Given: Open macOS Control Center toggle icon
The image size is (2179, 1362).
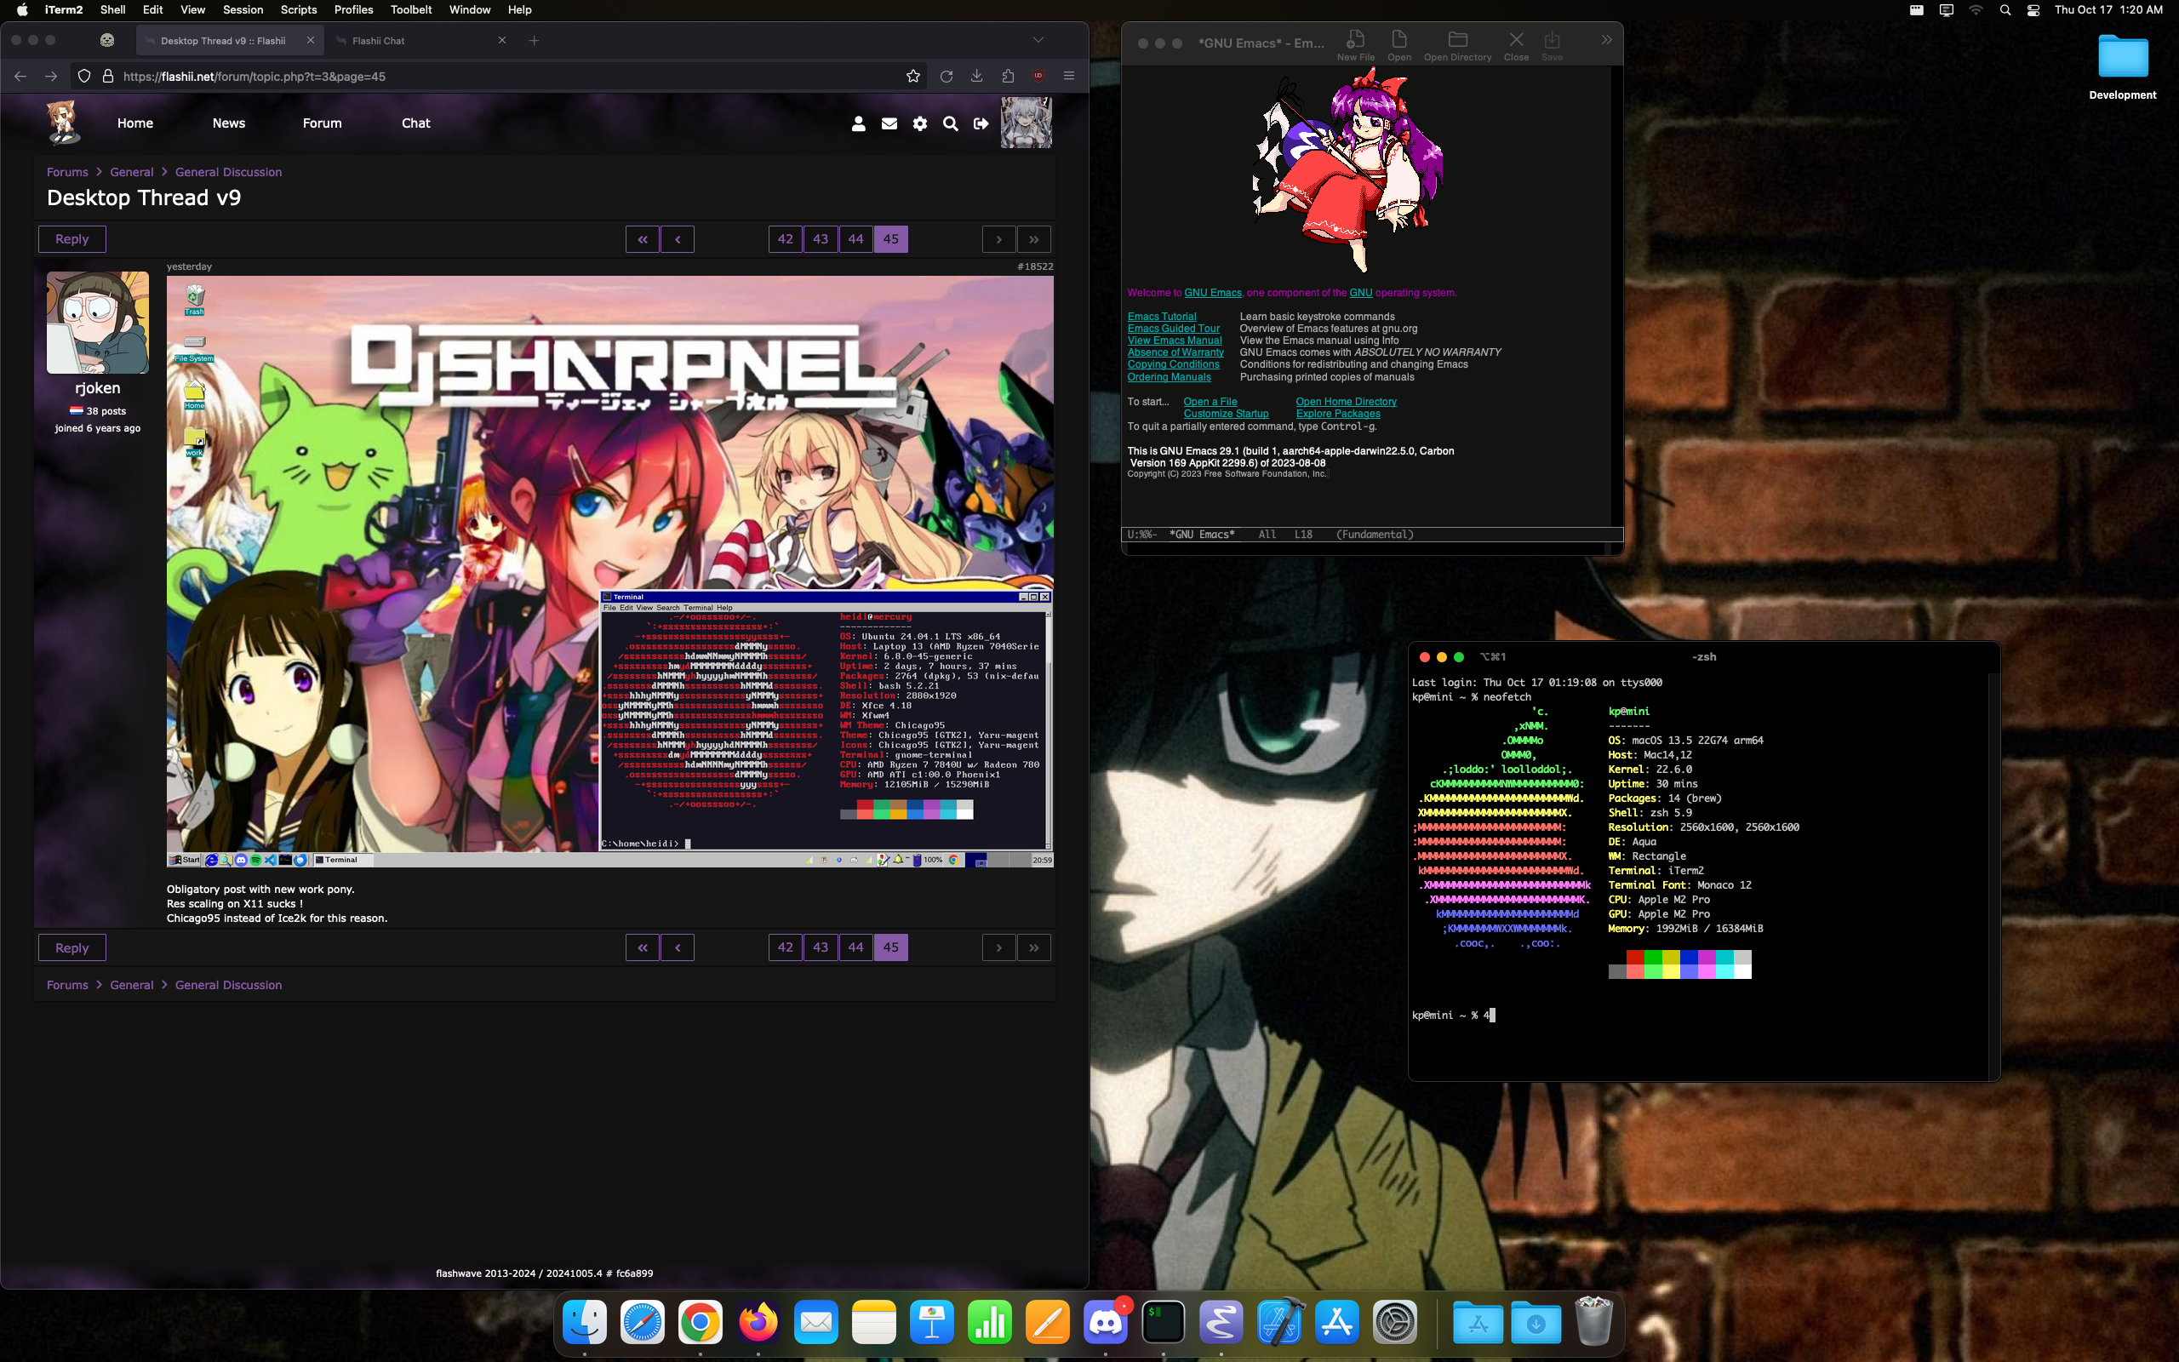Looking at the screenshot, I should pos(2033,10).
